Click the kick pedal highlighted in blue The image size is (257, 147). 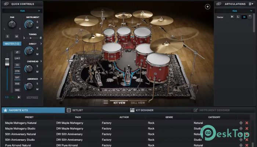(x=127, y=77)
